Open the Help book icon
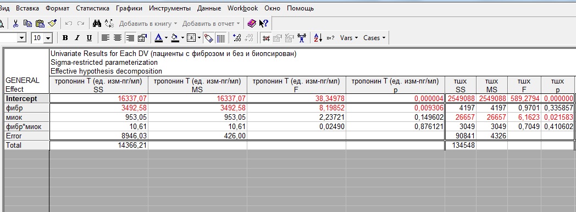The height and width of the screenshot is (212, 576). 252,24
